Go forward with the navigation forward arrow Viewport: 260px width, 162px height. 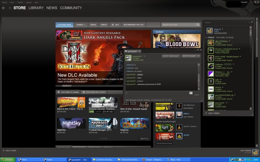tap(10, 8)
